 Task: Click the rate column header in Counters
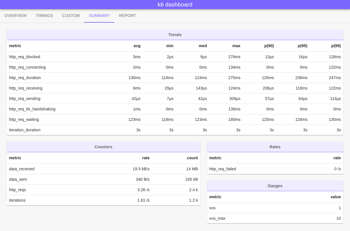(146, 158)
